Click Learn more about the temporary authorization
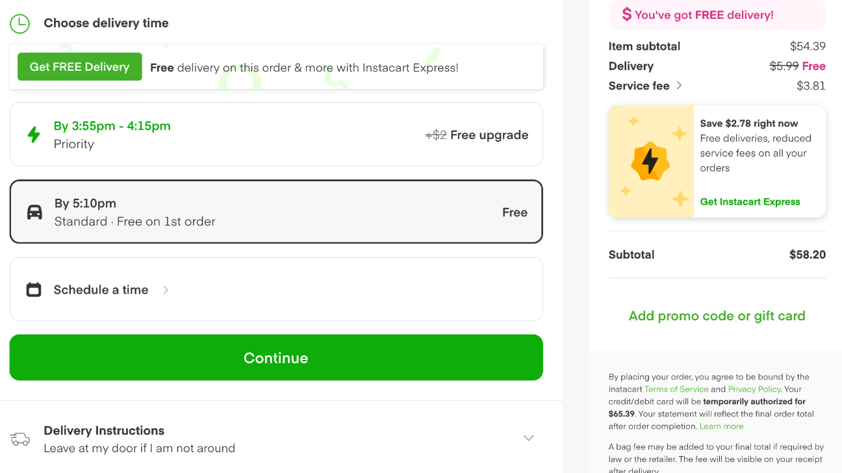Image resolution: width=842 pixels, height=473 pixels. [721, 426]
